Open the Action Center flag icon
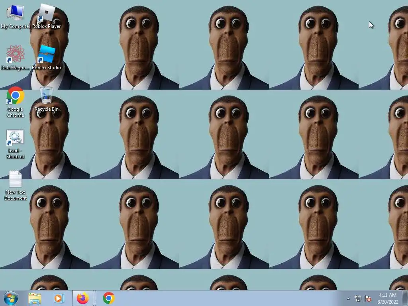 (368, 298)
